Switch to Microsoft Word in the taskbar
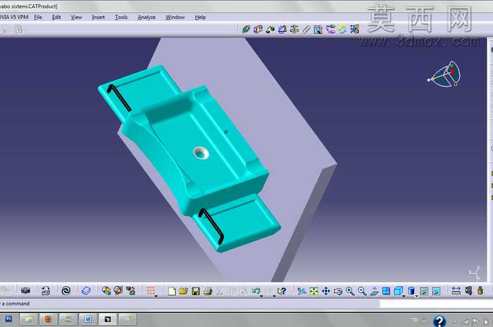The height and width of the screenshot is (327, 493). click(88, 319)
